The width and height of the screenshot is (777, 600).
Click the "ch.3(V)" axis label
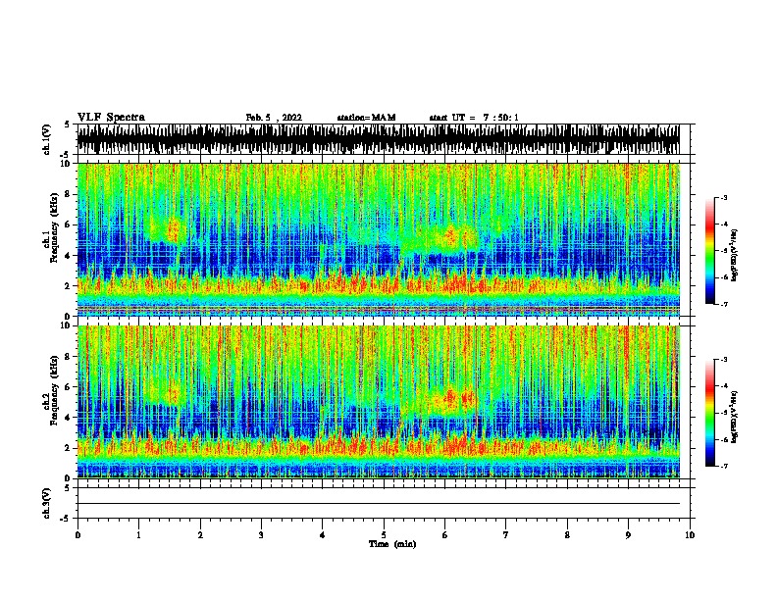point(47,503)
